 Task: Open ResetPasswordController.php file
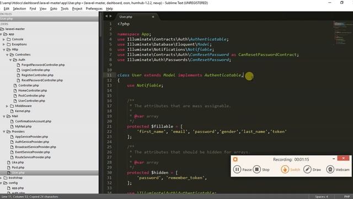pos(42,80)
